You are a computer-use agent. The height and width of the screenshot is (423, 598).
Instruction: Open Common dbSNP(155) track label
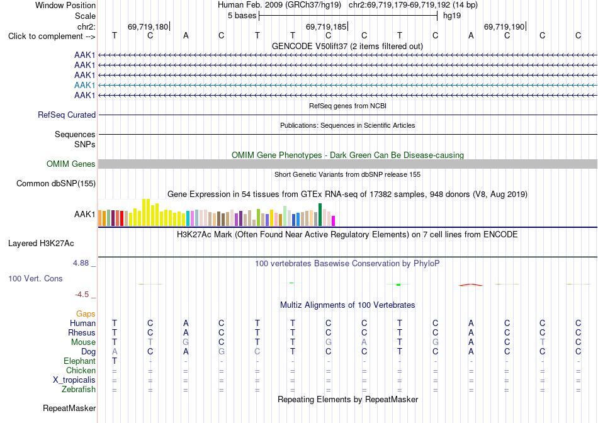[x=56, y=183]
